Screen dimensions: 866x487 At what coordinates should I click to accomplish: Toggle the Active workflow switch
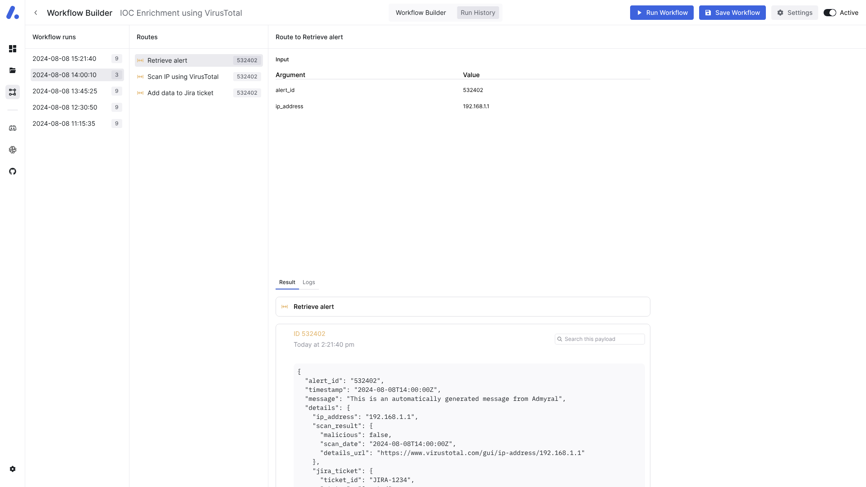click(x=829, y=13)
